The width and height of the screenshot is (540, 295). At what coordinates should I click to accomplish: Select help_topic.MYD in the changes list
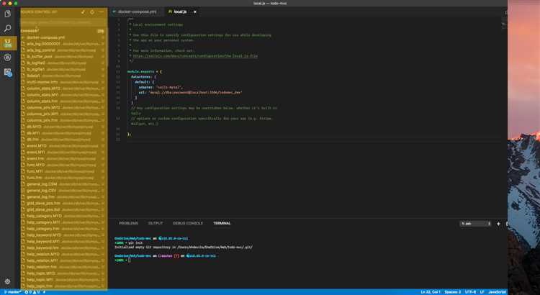pos(63,273)
